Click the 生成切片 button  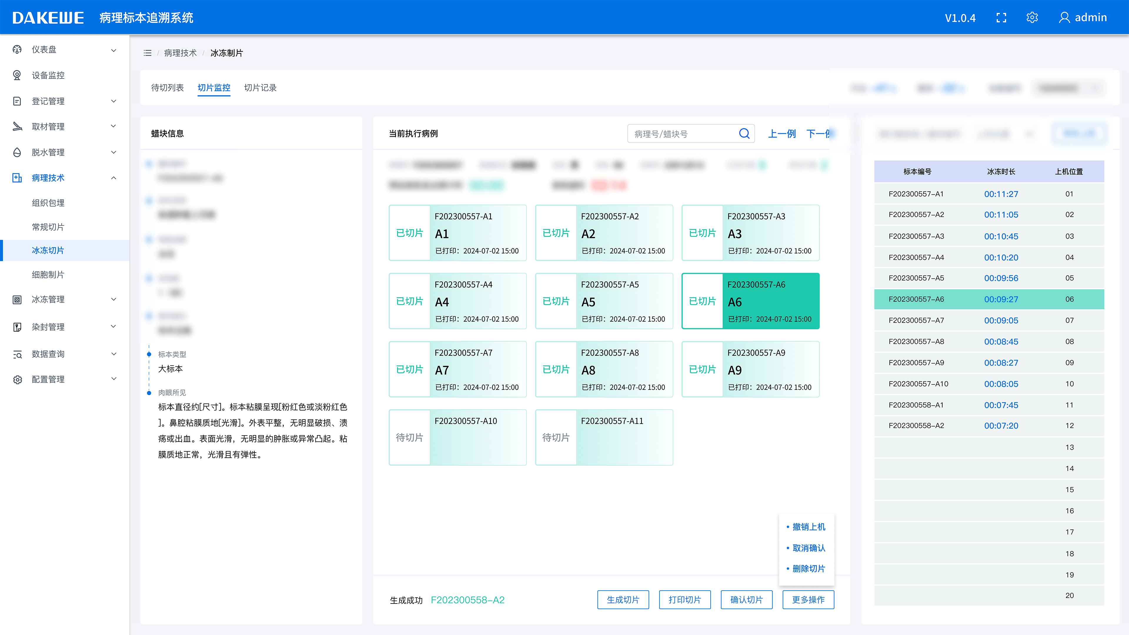(623, 600)
